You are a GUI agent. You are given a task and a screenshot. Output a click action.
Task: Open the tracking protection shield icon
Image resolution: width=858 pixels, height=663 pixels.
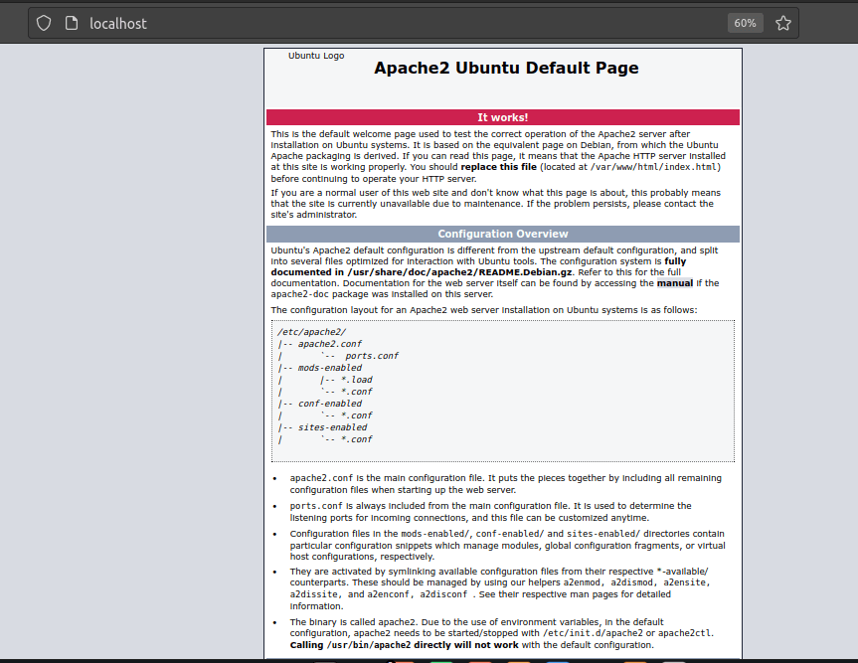click(x=44, y=23)
